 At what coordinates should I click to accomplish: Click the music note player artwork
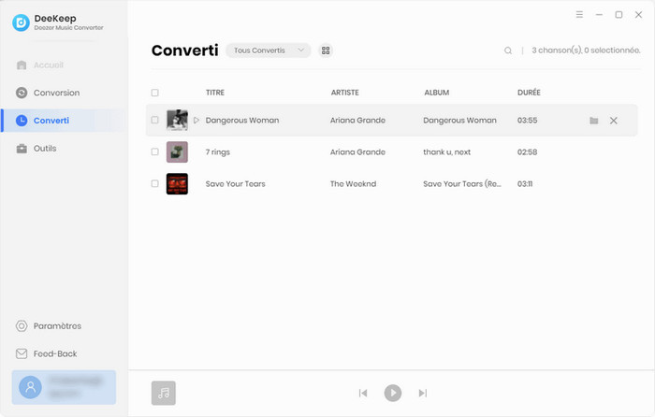pyautogui.click(x=164, y=394)
